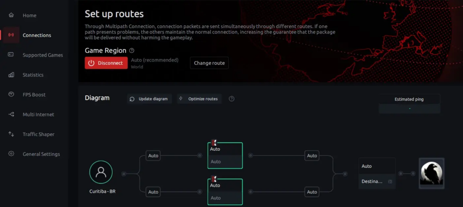Click the Traffic Shaper arrows icon

(x=11, y=134)
